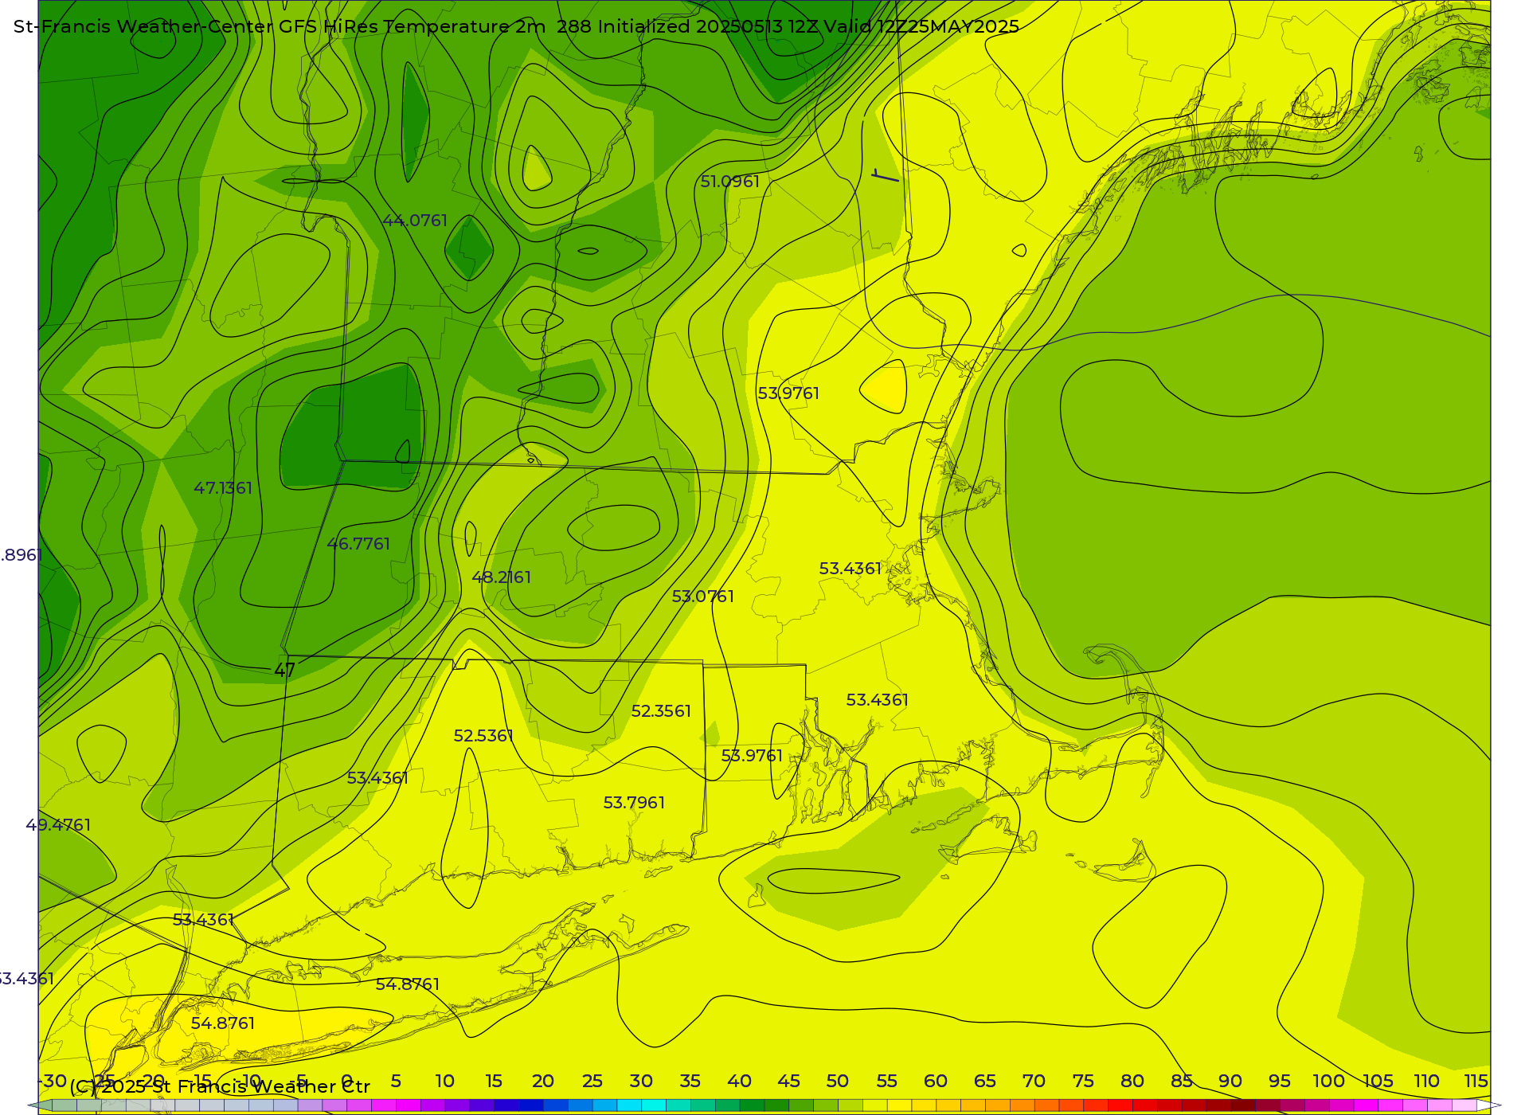Click the 53.7961 temperature value
Screen dimensions: 1529x1115
[634, 803]
